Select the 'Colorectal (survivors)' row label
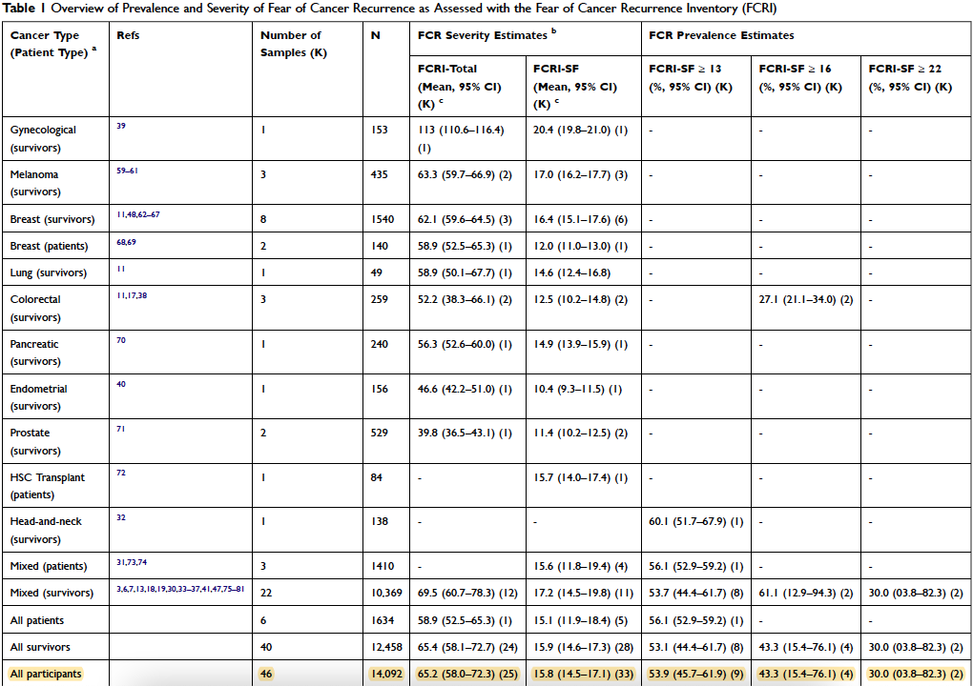Image resolution: width=973 pixels, height=686 pixels. (x=35, y=308)
